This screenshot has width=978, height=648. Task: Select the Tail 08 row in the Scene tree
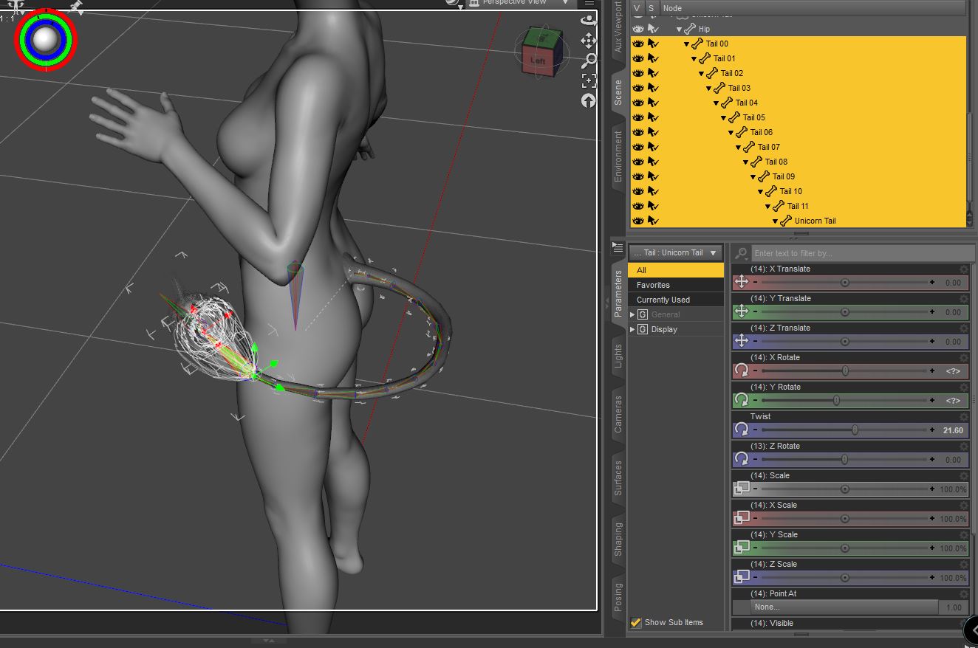[798, 162]
